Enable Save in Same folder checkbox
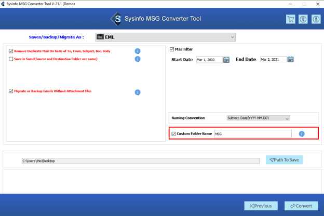The image size is (324, 216). 11,59
